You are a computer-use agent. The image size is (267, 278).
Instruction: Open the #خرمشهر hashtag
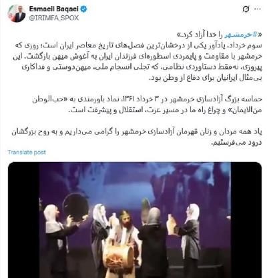[x=241, y=35]
